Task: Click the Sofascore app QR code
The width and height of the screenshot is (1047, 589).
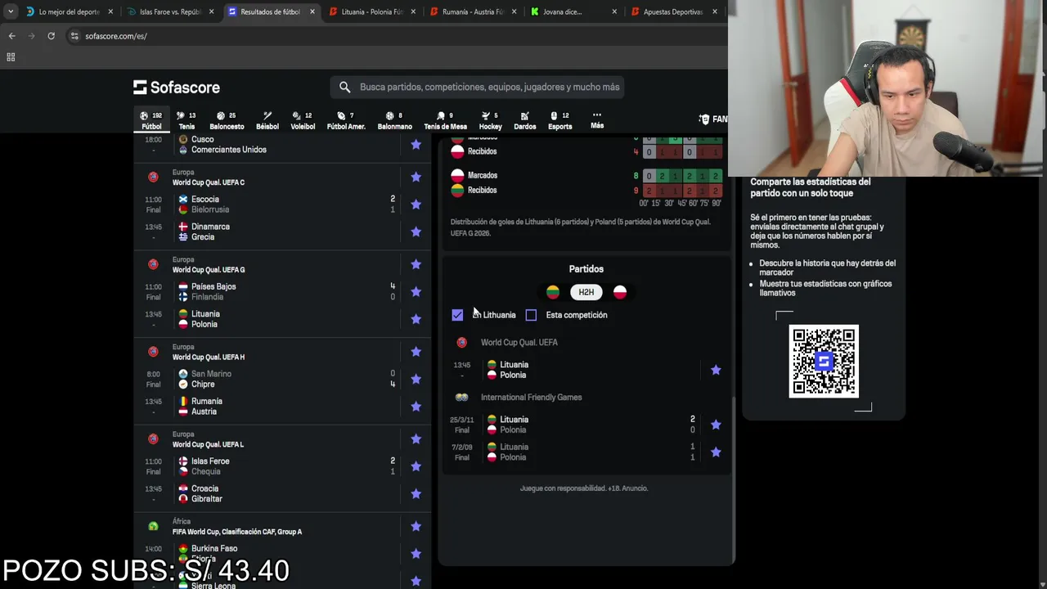Action: click(824, 361)
